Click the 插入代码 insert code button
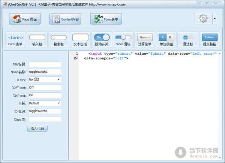The image size is (225, 163). [x=37, y=129]
